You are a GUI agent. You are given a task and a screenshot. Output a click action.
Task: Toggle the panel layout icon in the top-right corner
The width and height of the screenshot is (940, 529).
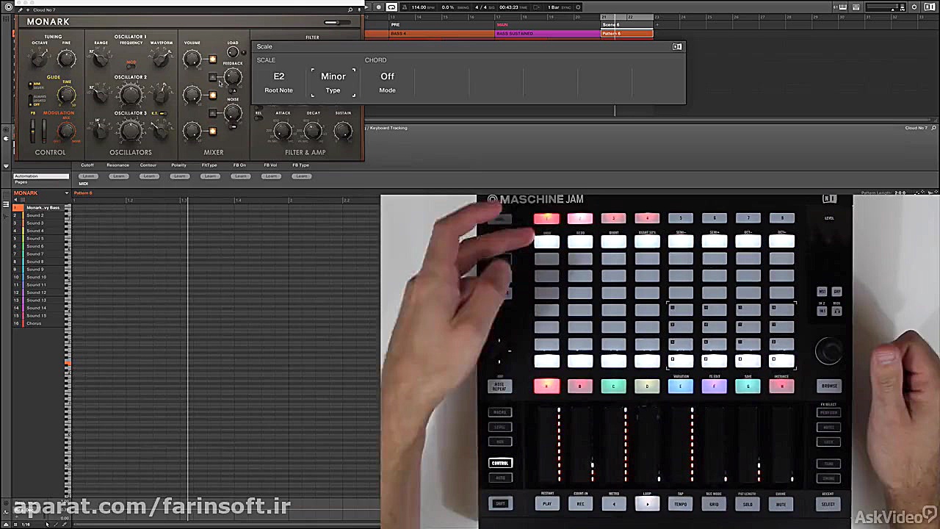(x=930, y=7)
